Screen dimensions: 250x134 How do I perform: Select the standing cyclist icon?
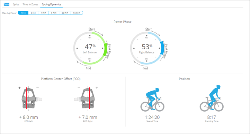(x=212, y=98)
